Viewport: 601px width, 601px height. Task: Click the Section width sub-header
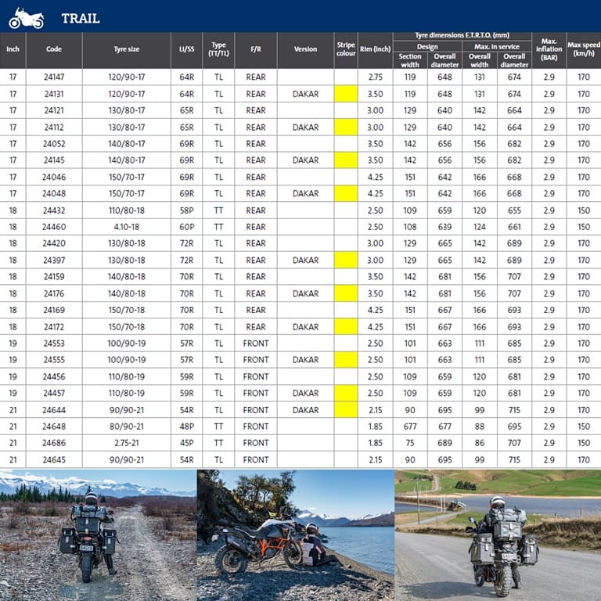click(x=410, y=60)
